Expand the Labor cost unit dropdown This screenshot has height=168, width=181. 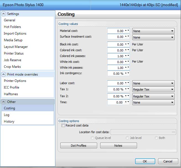tap(153, 83)
